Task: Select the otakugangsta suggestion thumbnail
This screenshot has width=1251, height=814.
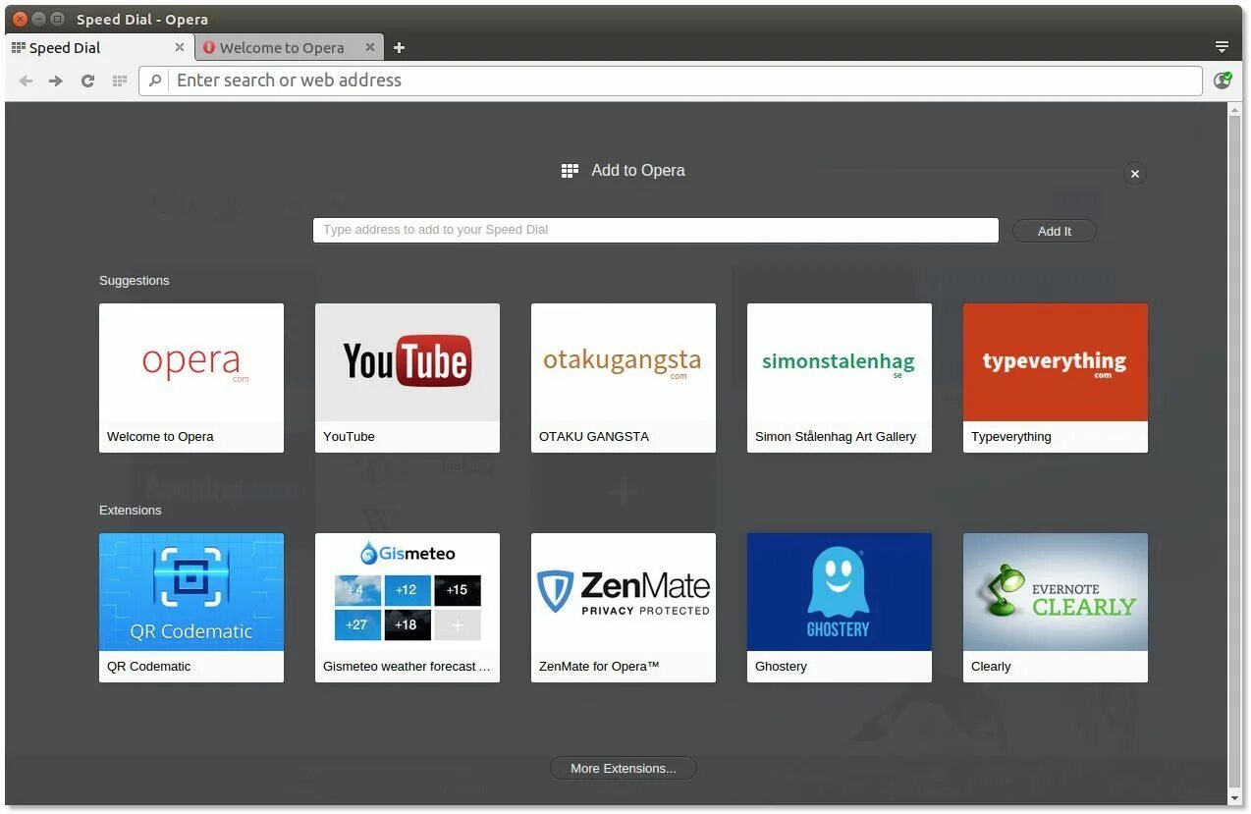Action: coord(624,362)
